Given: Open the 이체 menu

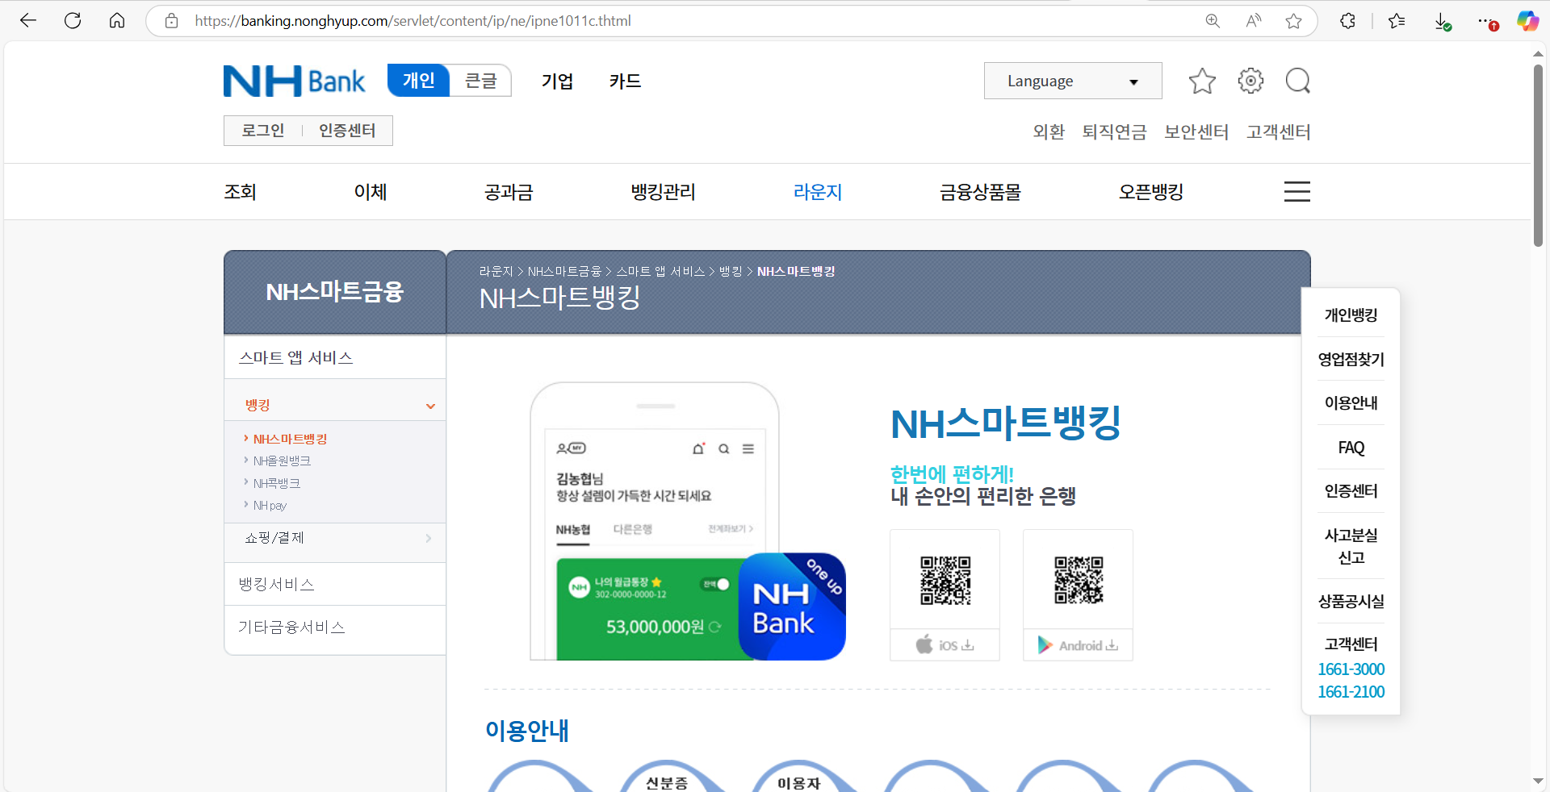Looking at the screenshot, I should coord(371,192).
